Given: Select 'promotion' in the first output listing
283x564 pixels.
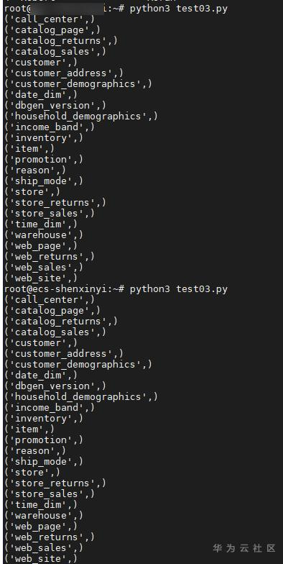Looking at the screenshot, I should click(43, 160).
